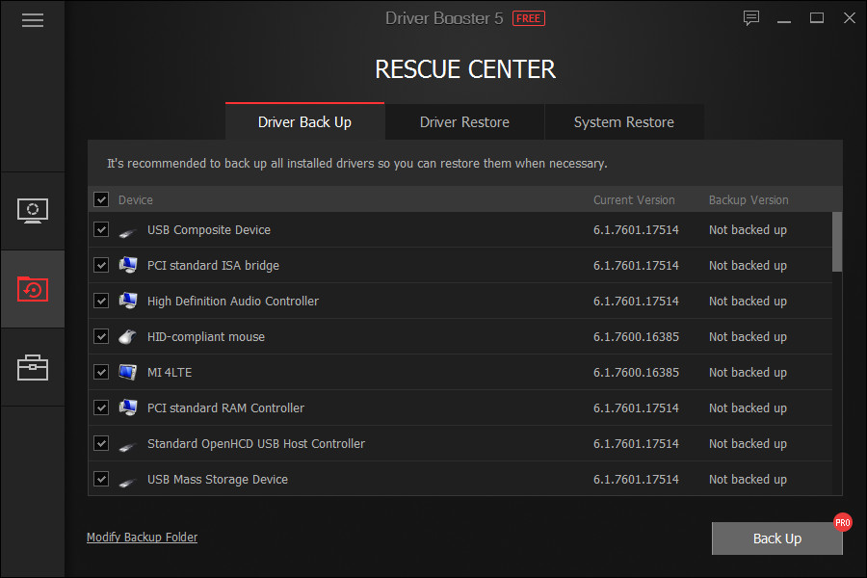Screen dimensions: 867x578
Task: Select the Driver Back Up tab
Action: 304,122
